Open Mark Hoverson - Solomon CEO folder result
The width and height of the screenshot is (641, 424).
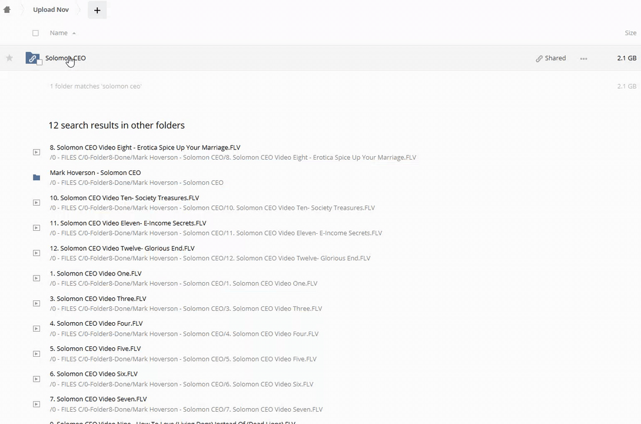click(x=95, y=173)
